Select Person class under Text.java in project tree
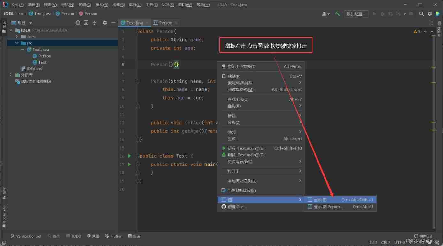The height and width of the screenshot is (246, 443). pyautogui.click(x=42, y=56)
